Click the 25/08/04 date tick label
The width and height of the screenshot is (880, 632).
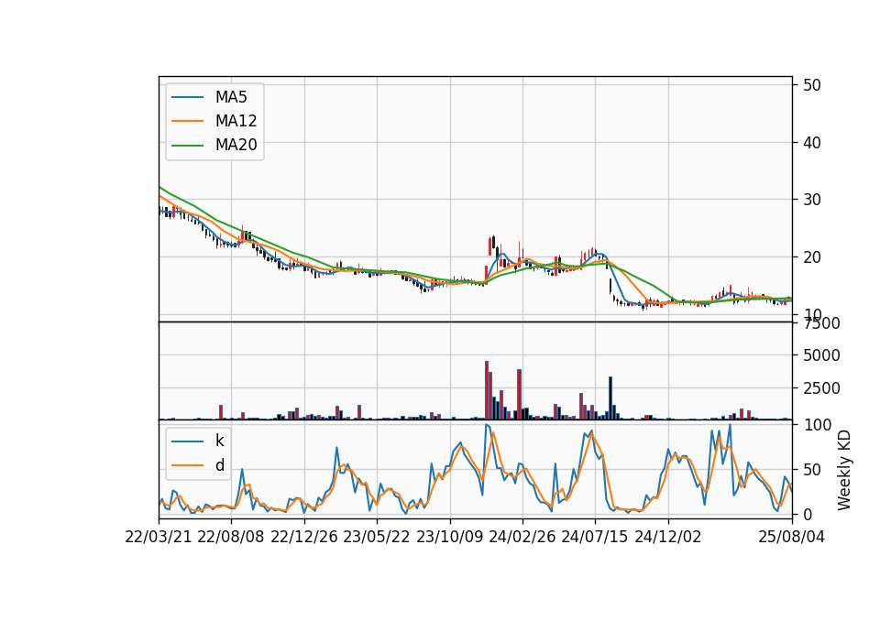[791, 537]
